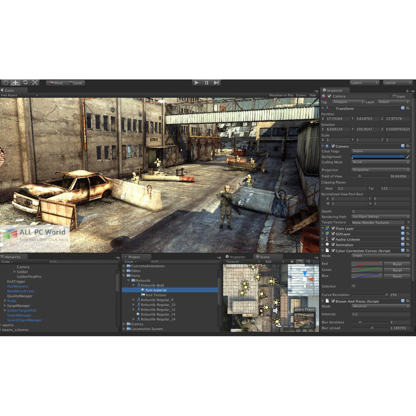The image size is (416, 416).
Task: Switch to the Scene tab
Action: (x=262, y=257)
